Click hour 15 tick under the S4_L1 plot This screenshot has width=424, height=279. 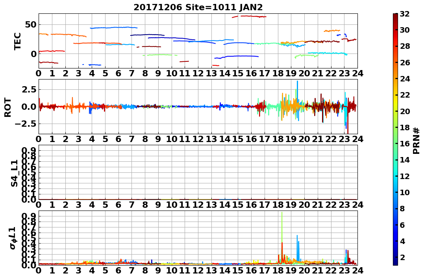click(238, 205)
